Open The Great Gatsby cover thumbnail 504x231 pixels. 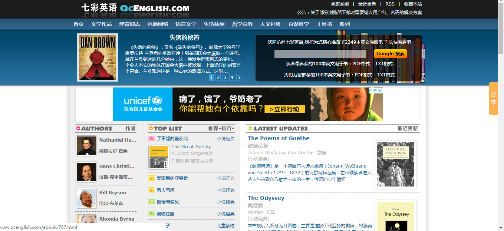point(159,157)
